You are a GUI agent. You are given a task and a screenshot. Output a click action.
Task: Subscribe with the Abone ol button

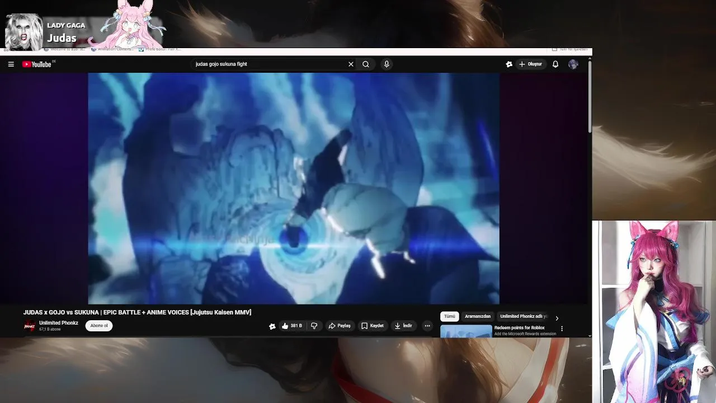[99, 326]
